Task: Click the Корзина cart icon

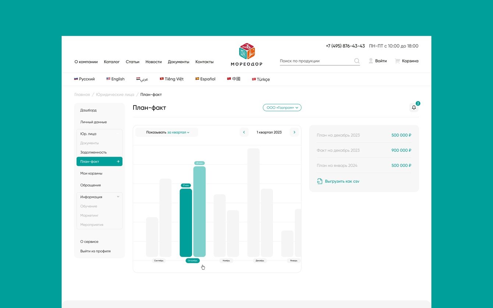Action: coord(397,61)
